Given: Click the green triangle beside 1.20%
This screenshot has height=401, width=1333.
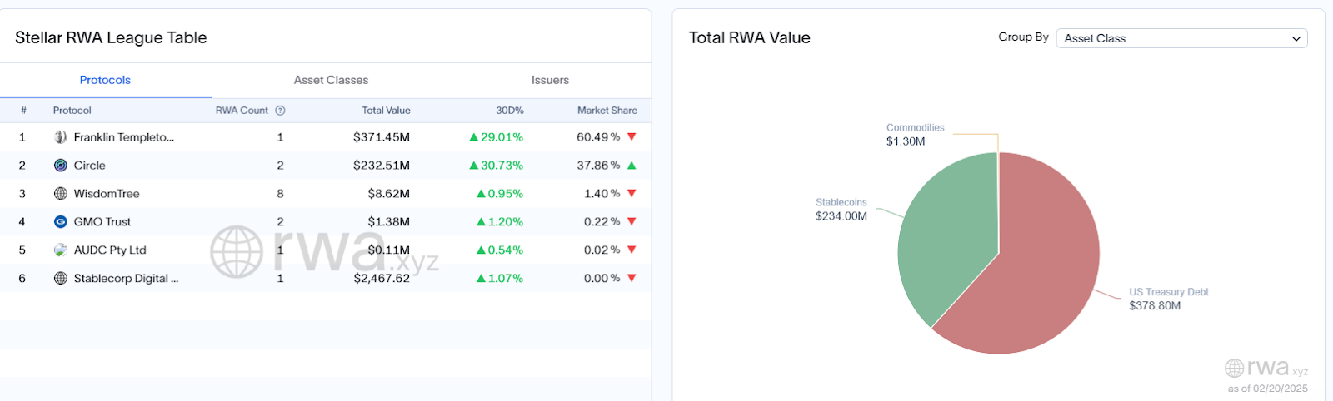Looking at the screenshot, I should pyautogui.click(x=481, y=222).
